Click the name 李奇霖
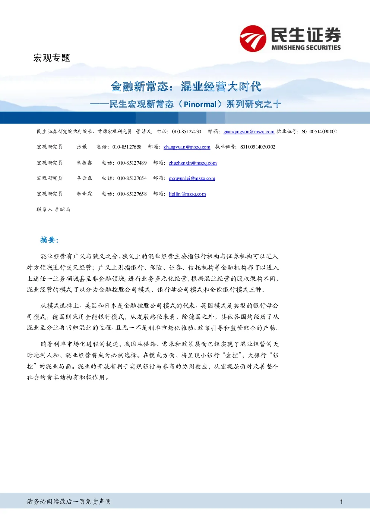Image resolution: width=370 pixels, height=524 pixels. click(x=85, y=194)
